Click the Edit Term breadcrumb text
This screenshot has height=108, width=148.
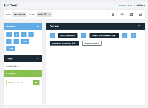[x=140, y=5]
